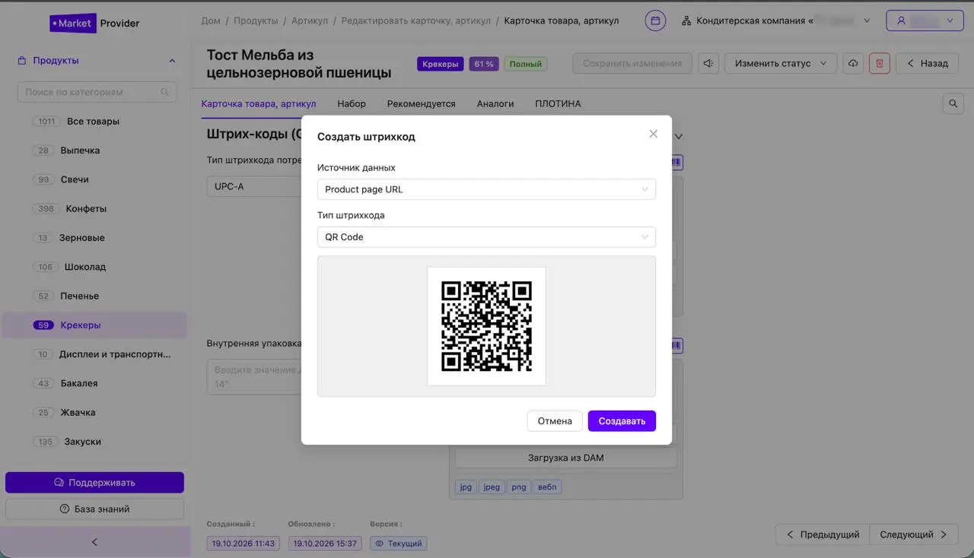The image size is (974, 558).
Task: Click barcode icon beside consumer barcode type
Action: tap(676, 162)
